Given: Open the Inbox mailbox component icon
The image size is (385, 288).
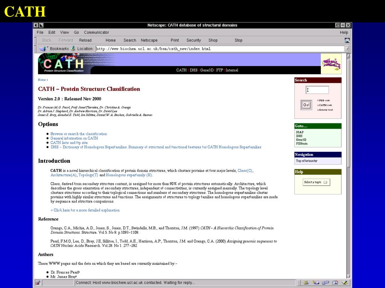Looking at the screenshot, I should point(315,283).
